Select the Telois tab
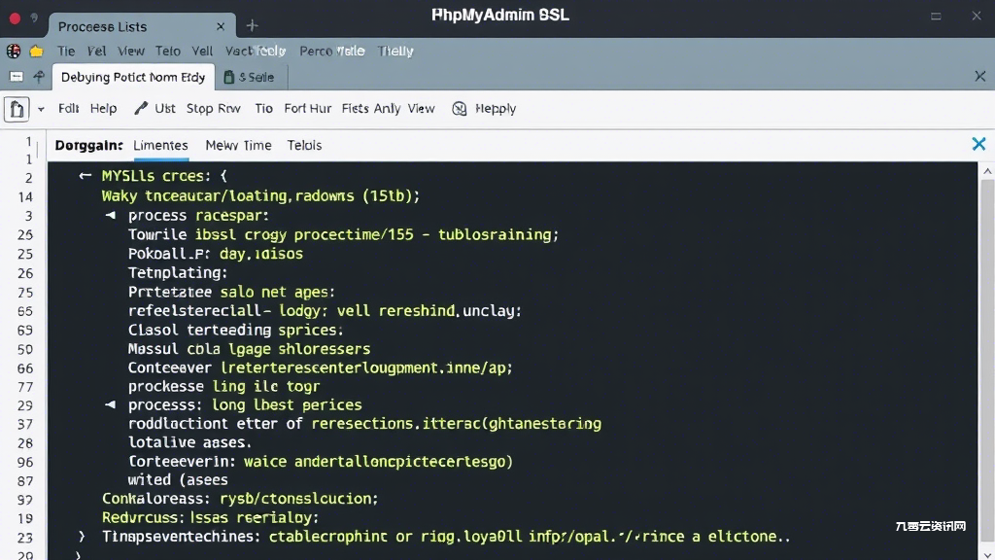Image resolution: width=995 pixels, height=560 pixels. [304, 146]
